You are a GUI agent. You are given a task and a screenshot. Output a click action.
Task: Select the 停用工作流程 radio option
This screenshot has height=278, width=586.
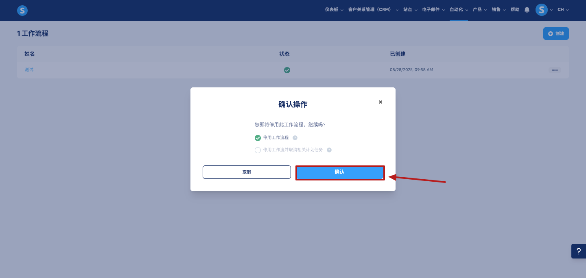point(258,138)
